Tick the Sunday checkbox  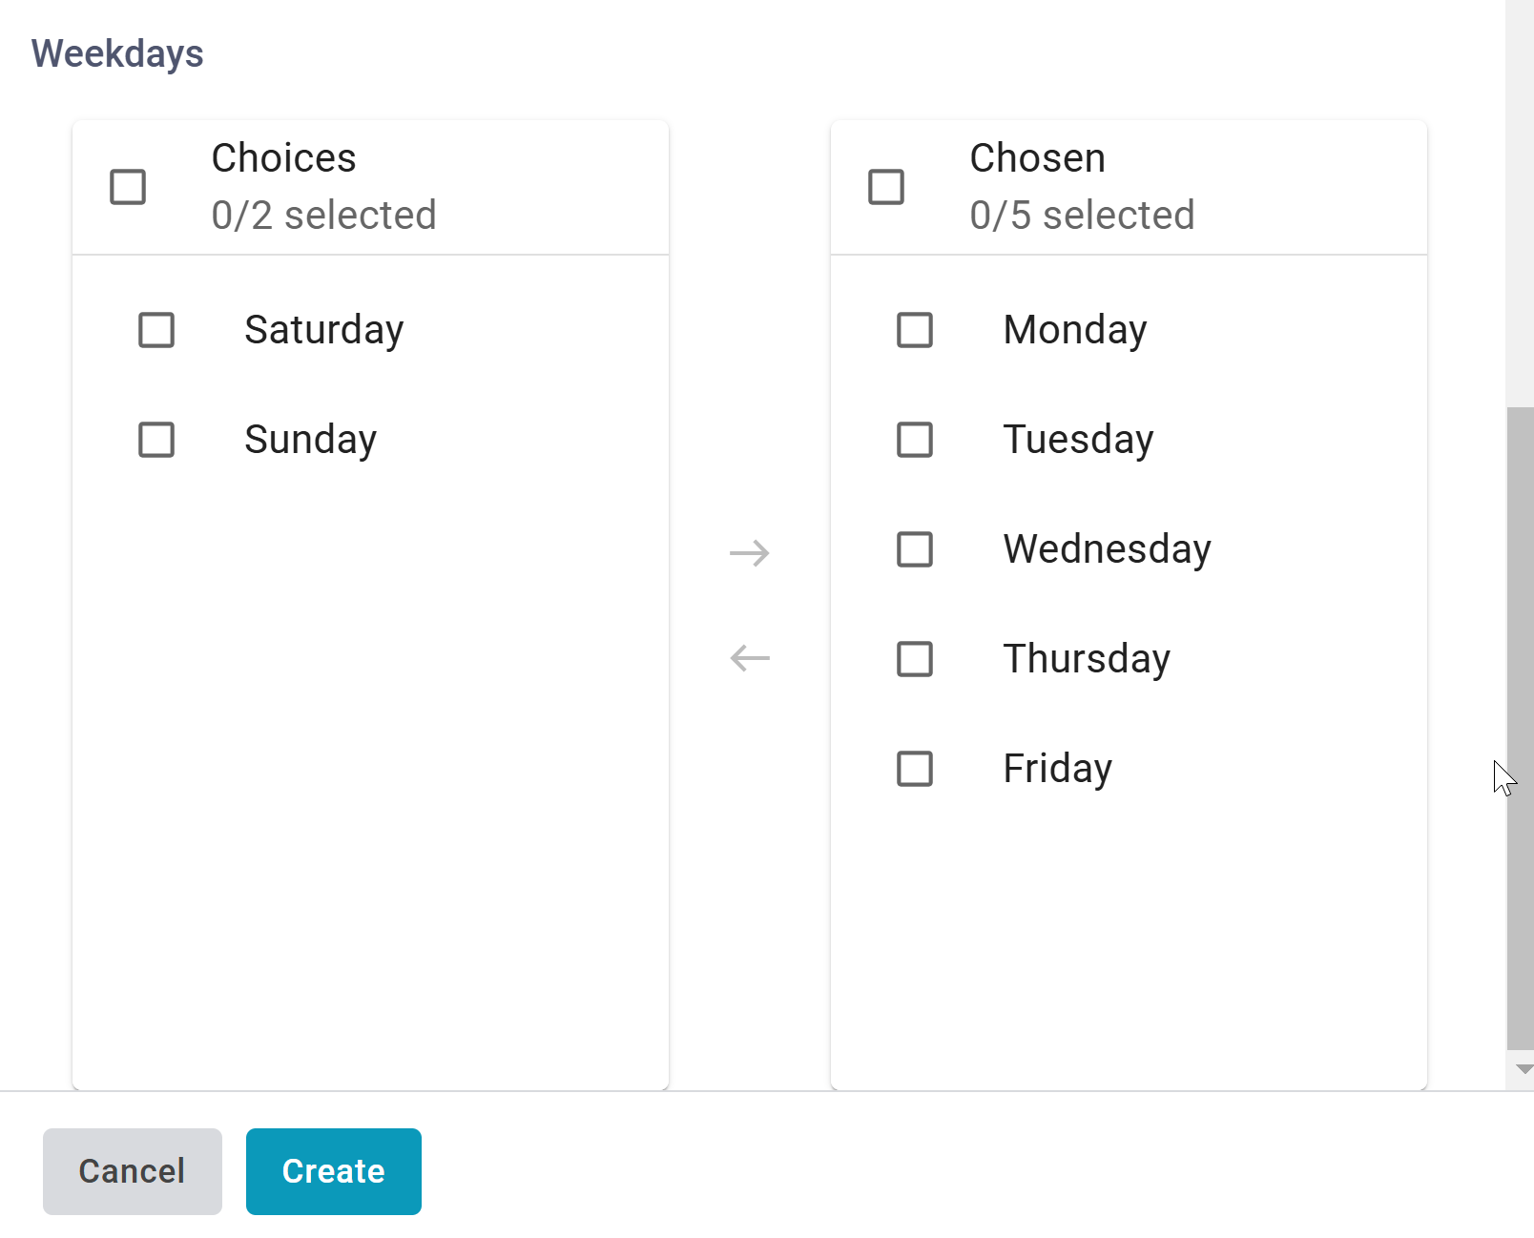pyautogui.click(x=156, y=440)
